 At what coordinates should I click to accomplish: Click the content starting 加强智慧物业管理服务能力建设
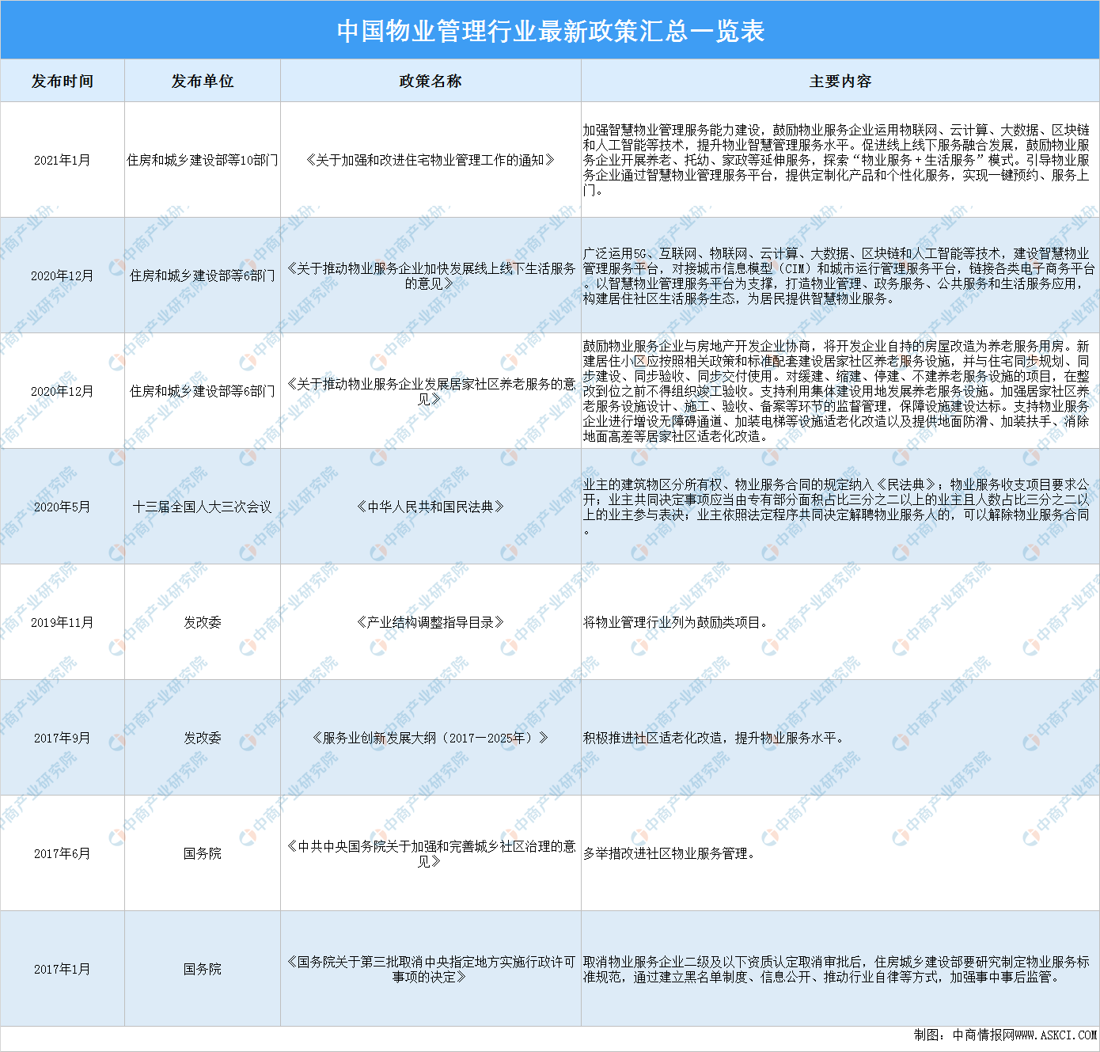pos(837,160)
